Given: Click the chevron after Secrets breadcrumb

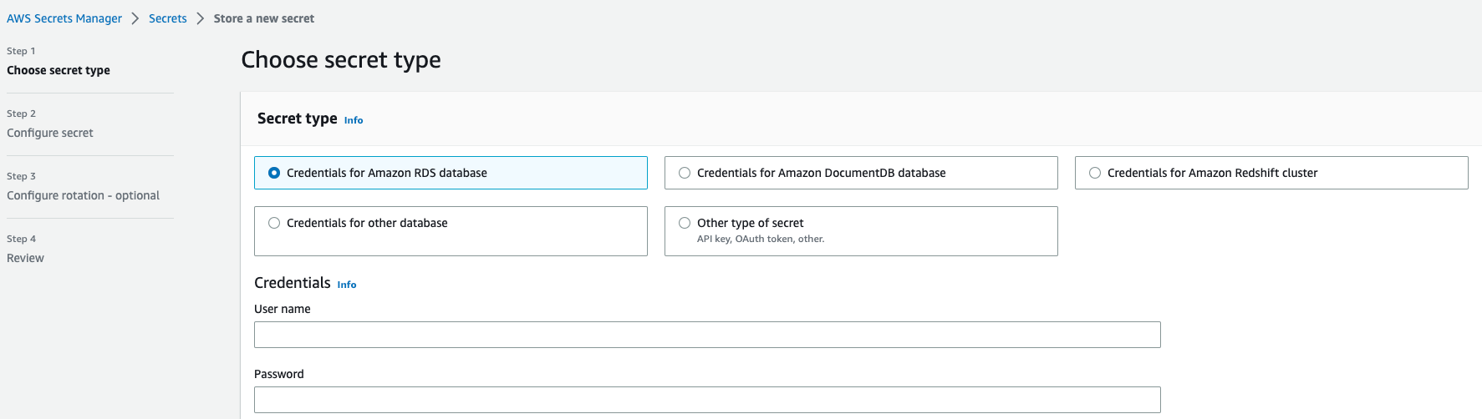Looking at the screenshot, I should click(x=201, y=18).
